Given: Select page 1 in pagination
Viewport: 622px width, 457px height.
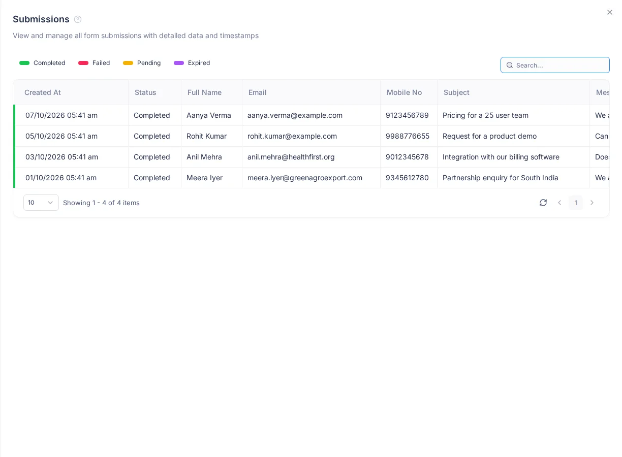Looking at the screenshot, I should click(x=576, y=203).
